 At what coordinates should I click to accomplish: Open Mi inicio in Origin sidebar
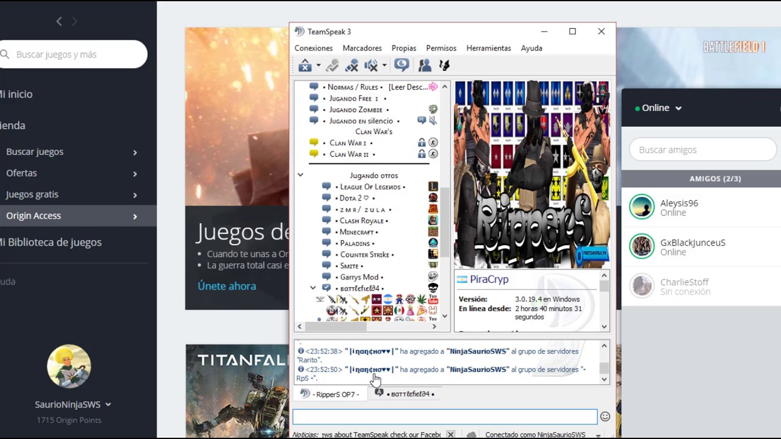click(16, 94)
